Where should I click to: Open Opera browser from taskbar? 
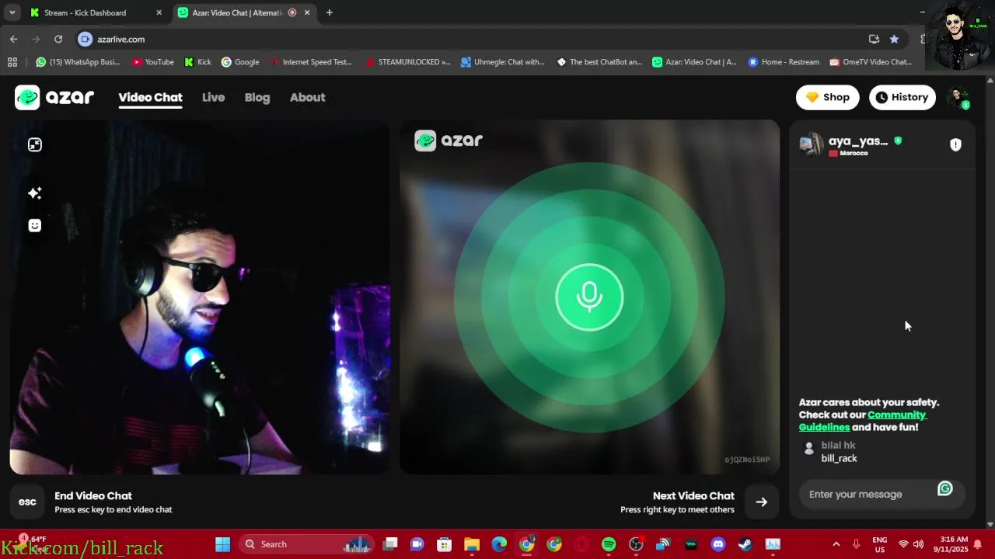(581, 544)
